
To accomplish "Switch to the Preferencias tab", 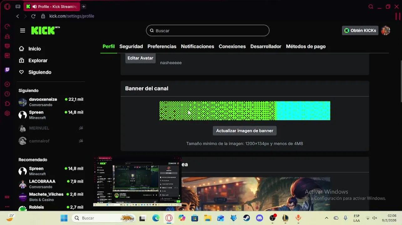I will (162, 46).
